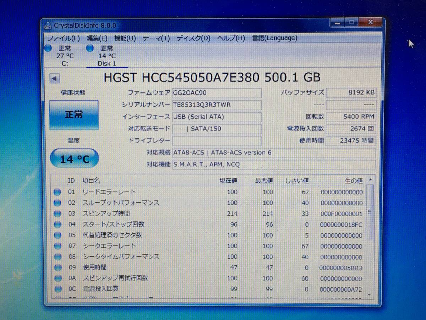This screenshot has height=320, width=426.
Task: Click the 電源投入回数 field 2674 回
Action: pyautogui.click(x=351, y=129)
